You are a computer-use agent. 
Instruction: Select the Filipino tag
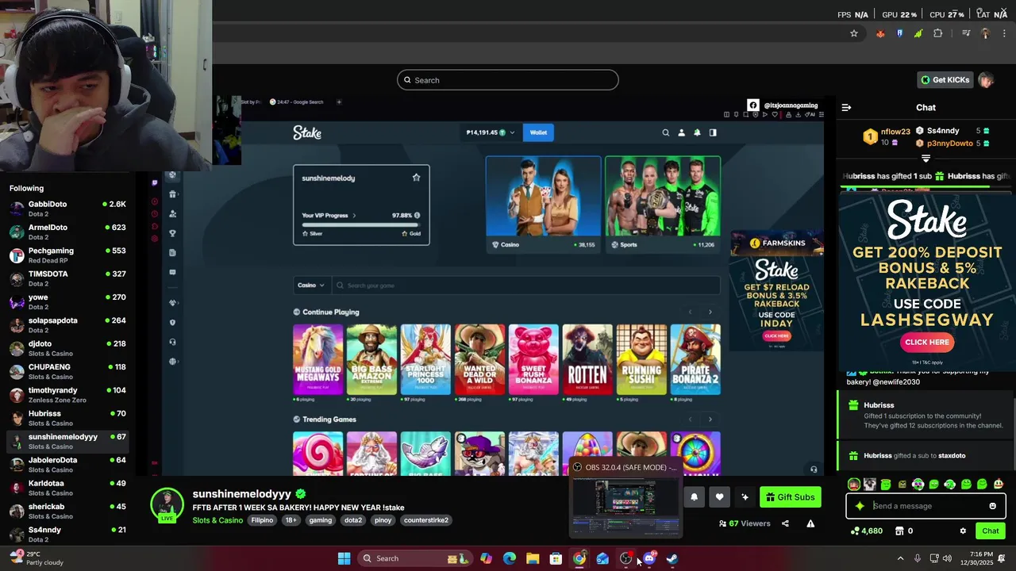[262, 520]
